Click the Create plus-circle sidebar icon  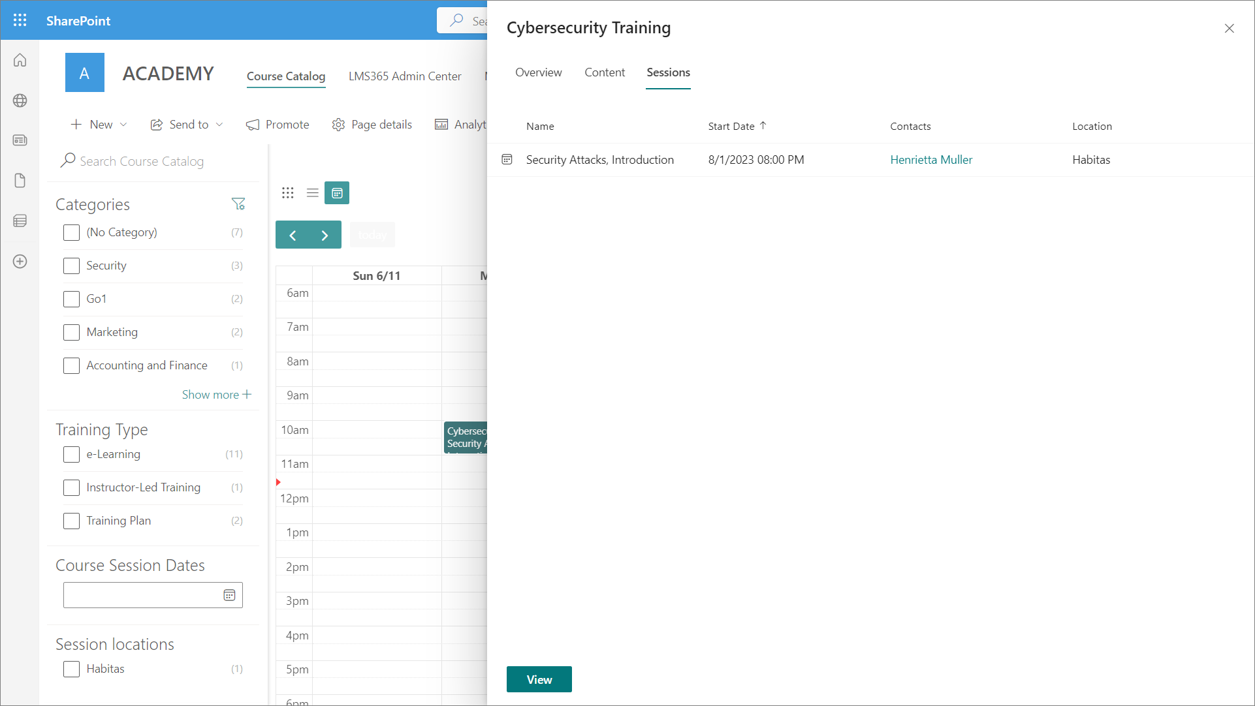pos(20,262)
